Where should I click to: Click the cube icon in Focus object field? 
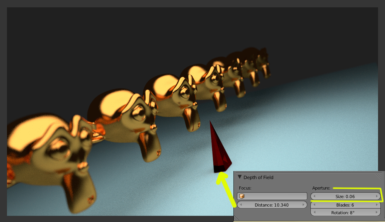tap(242, 196)
